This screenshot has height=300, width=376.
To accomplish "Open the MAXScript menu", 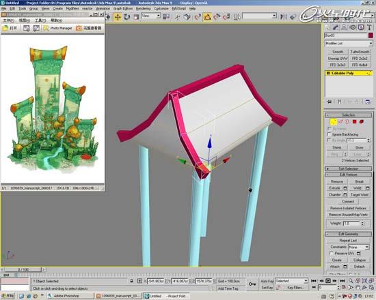I will point(179,8).
